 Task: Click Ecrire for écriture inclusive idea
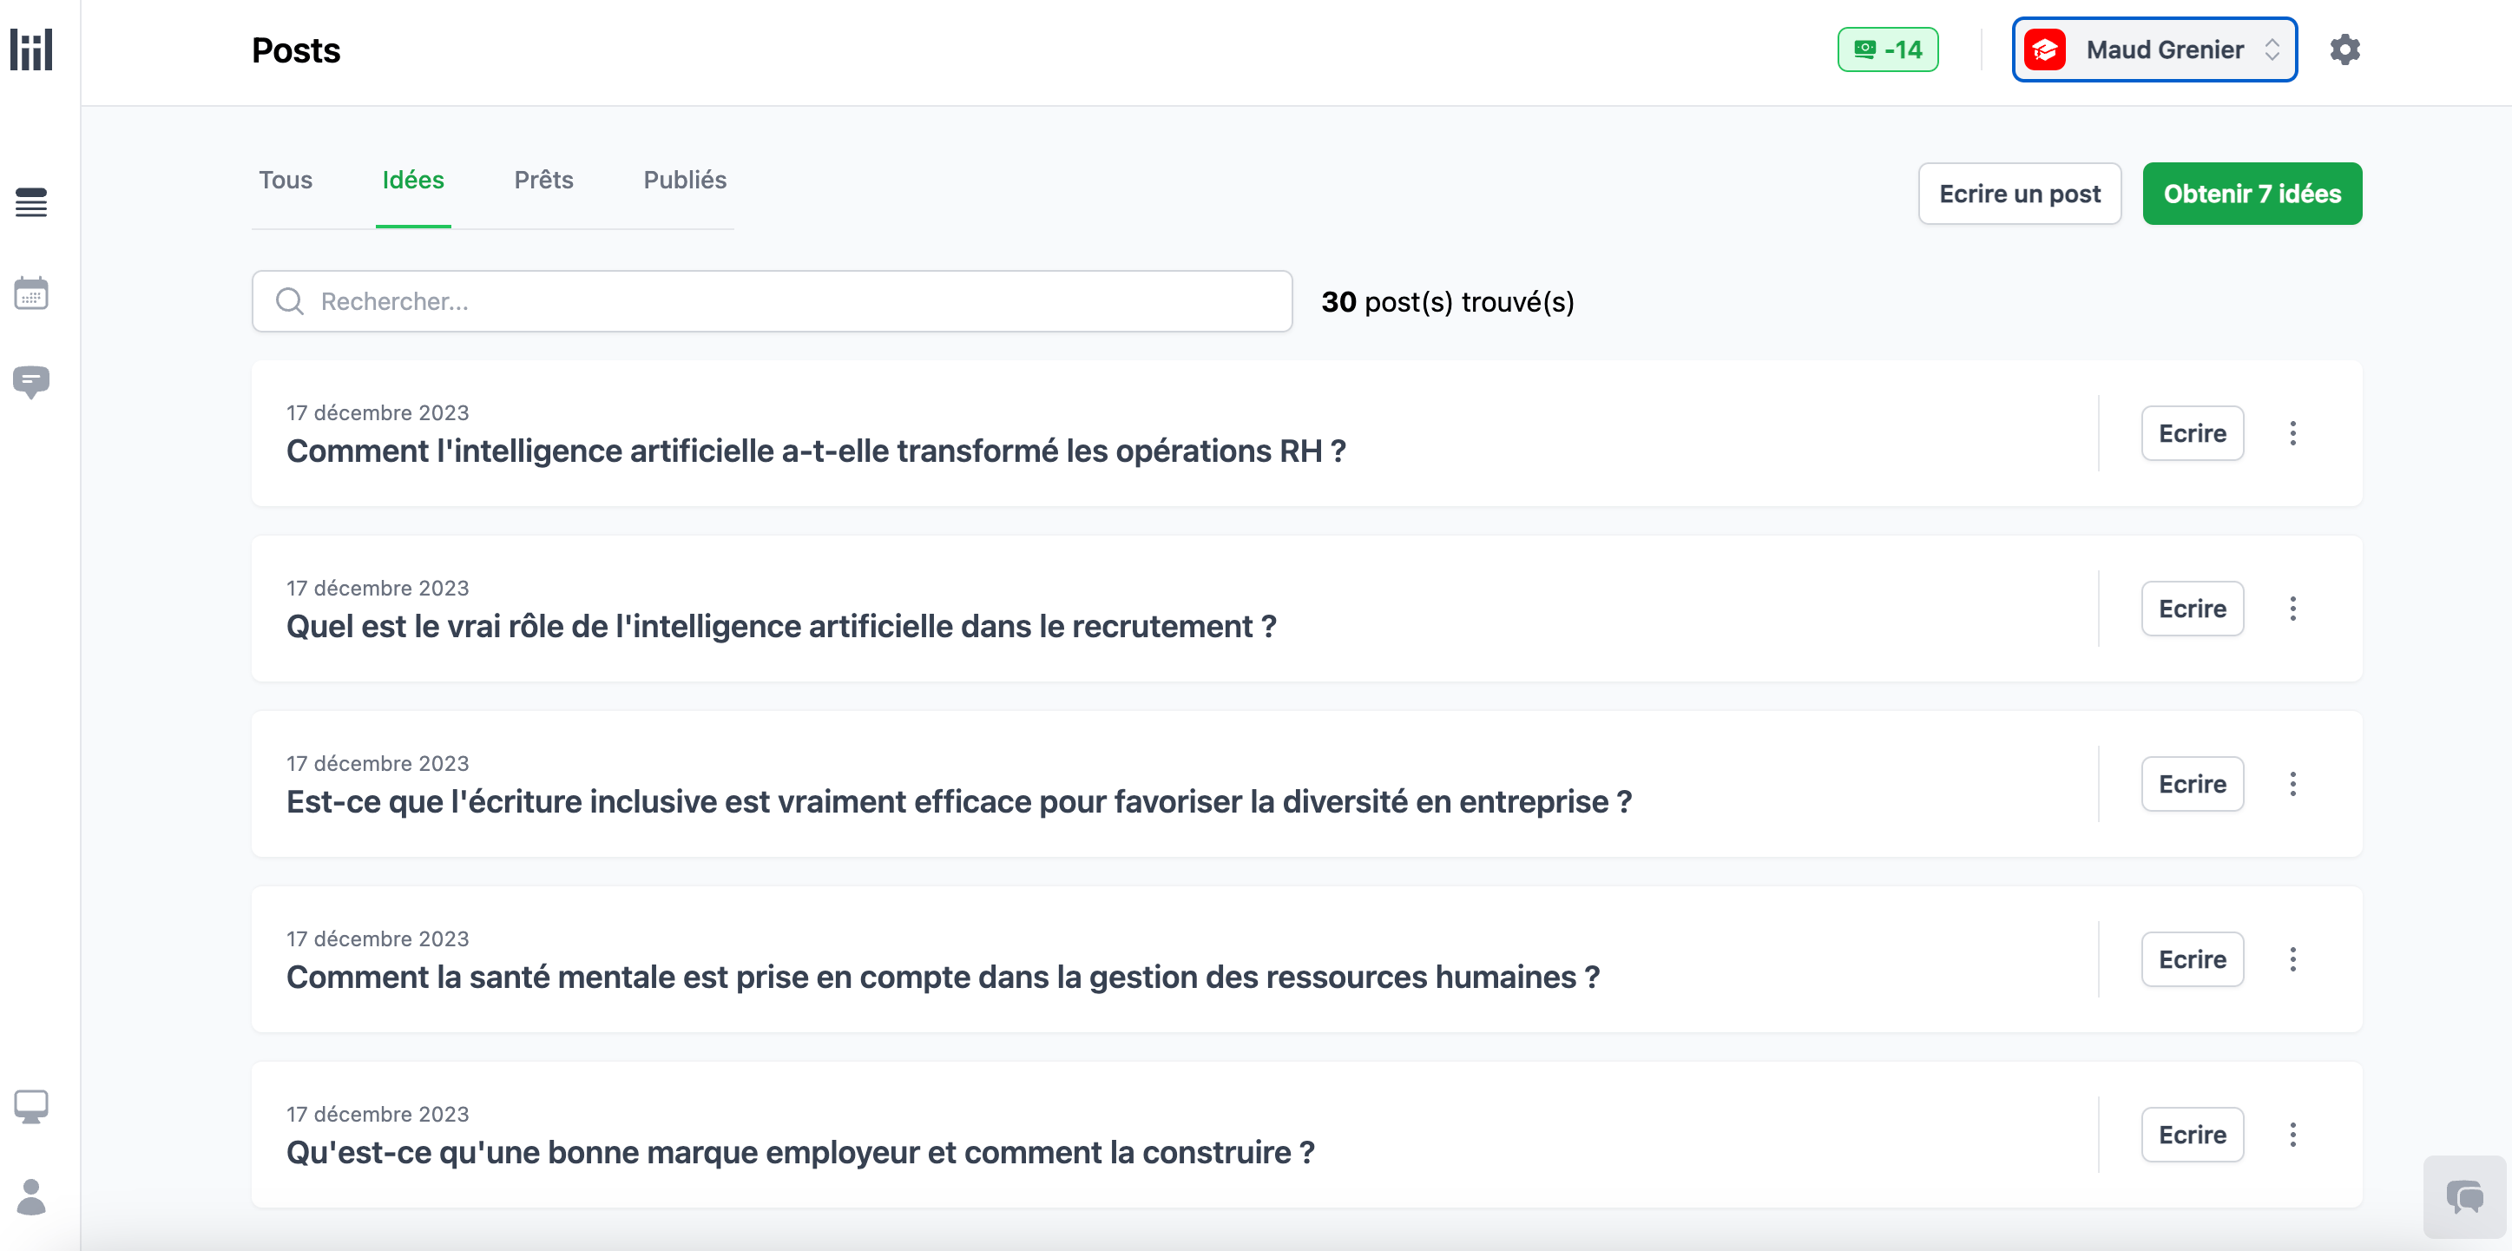[x=2191, y=785]
